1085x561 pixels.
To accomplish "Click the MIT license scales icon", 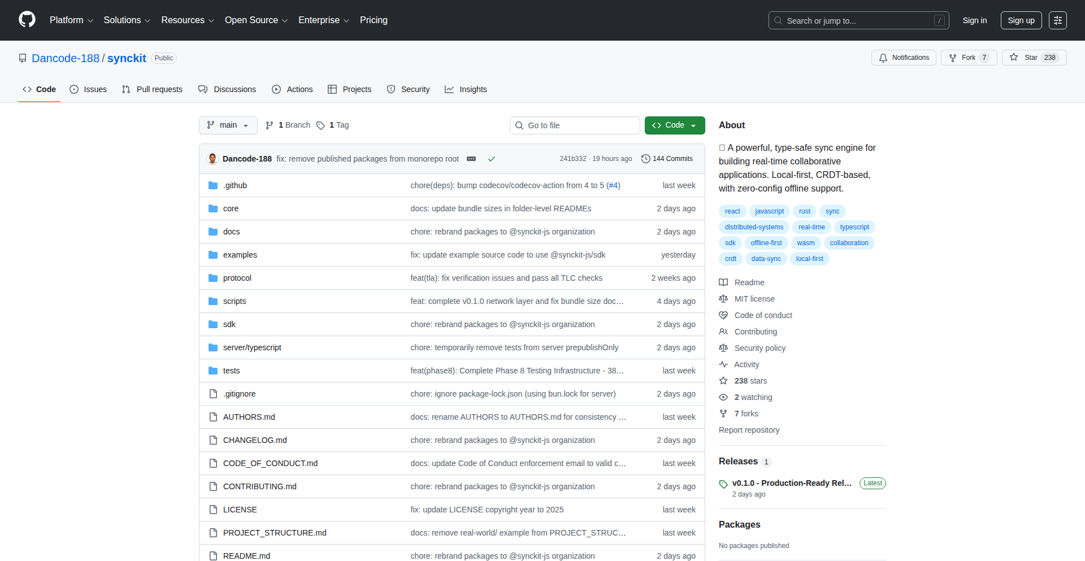I will (x=723, y=298).
